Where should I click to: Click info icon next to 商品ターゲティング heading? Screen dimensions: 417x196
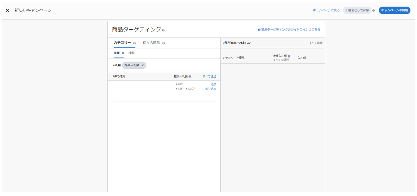click(163, 30)
